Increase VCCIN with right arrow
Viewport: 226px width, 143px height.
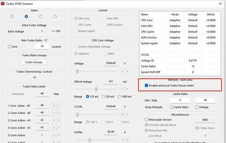127,115
